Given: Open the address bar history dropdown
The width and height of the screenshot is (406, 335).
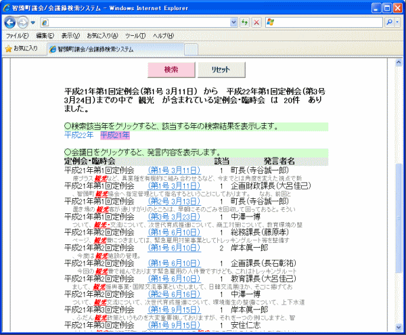Looking at the screenshot, I should 233,22.
